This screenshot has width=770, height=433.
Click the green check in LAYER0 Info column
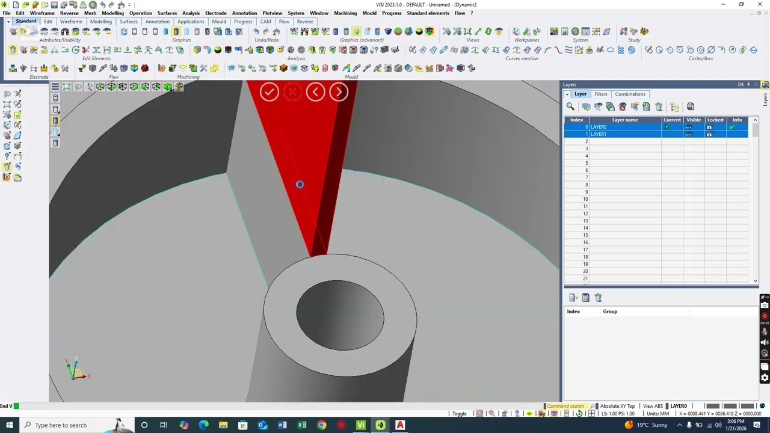[731, 127]
